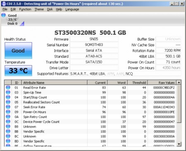The width and height of the screenshot is (186, 151).
Task: Select the Disk 0 status orb icon
Action: (x=4, y=15)
